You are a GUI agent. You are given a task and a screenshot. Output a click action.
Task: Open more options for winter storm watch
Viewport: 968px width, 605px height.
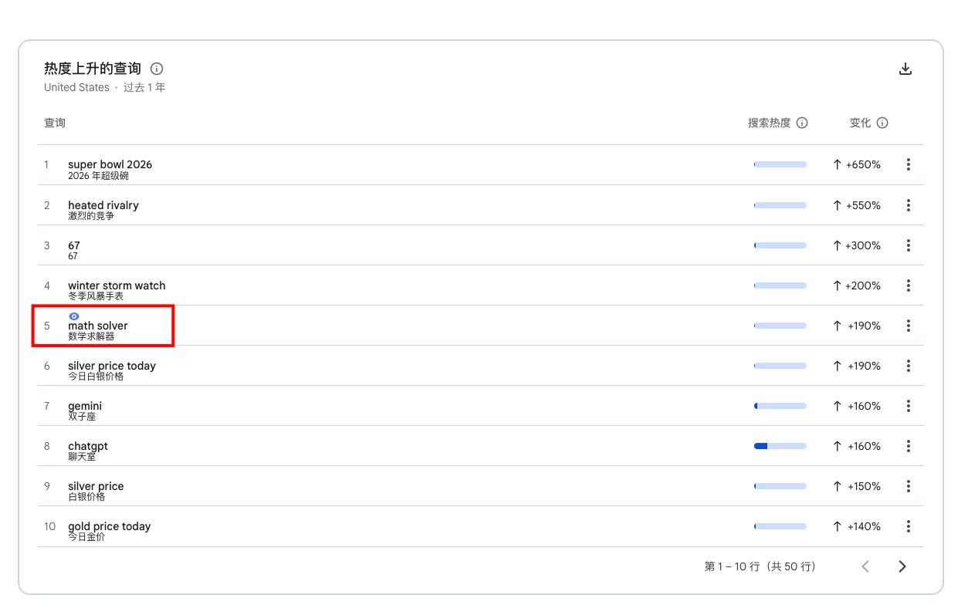(x=909, y=286)
